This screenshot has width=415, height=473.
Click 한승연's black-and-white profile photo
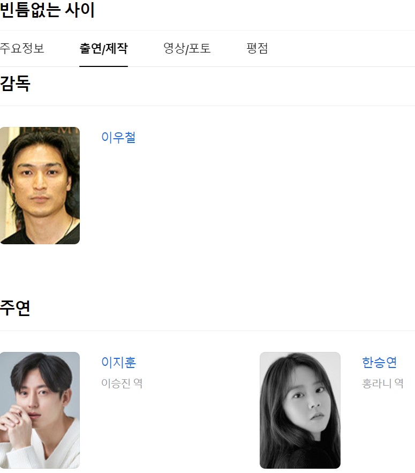click(x=300, y=410)
